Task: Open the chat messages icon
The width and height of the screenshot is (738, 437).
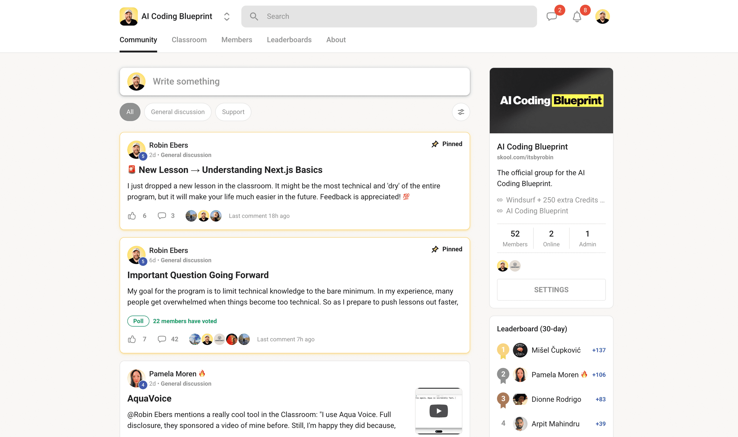Action: pyautogui.click(x=552, y=16)
